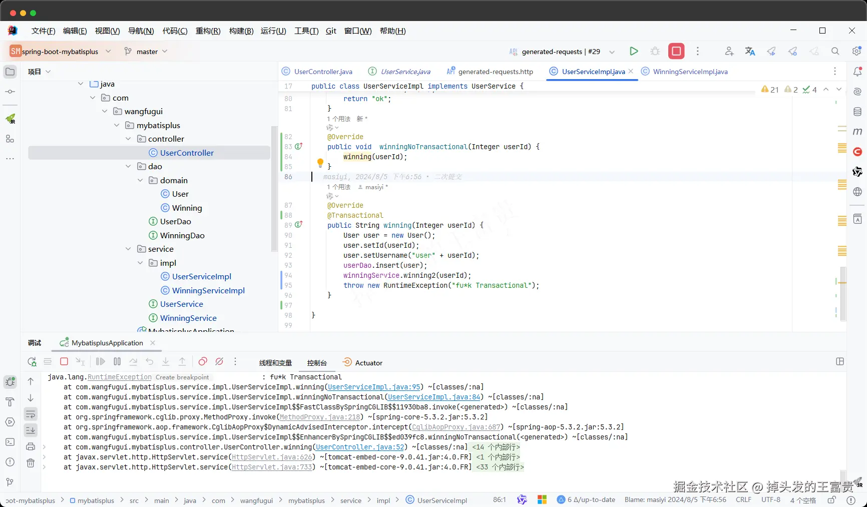Click the lightbulb intention icon in editor
Viewport: 867px width, 507px height.
[320, 162]
